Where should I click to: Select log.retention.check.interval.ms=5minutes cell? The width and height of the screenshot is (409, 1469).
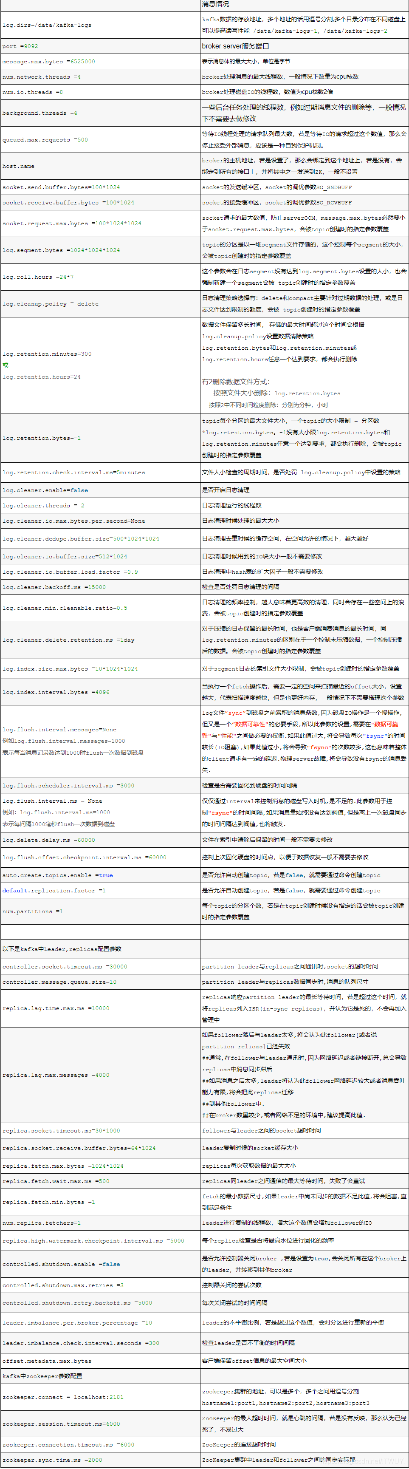click(100, 473)
